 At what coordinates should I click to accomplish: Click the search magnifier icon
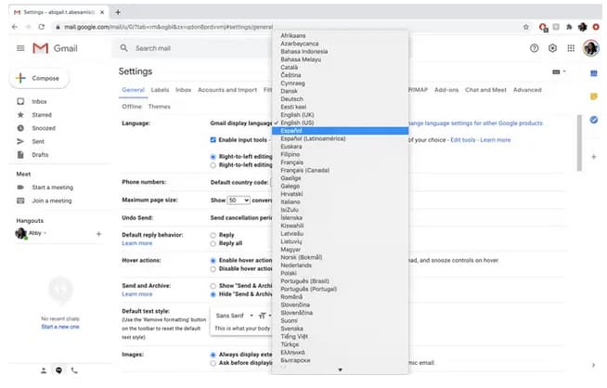123,48
